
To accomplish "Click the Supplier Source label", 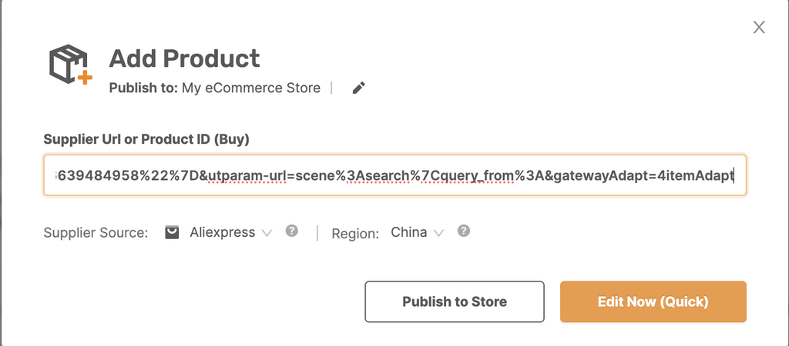I will (96, 233).
